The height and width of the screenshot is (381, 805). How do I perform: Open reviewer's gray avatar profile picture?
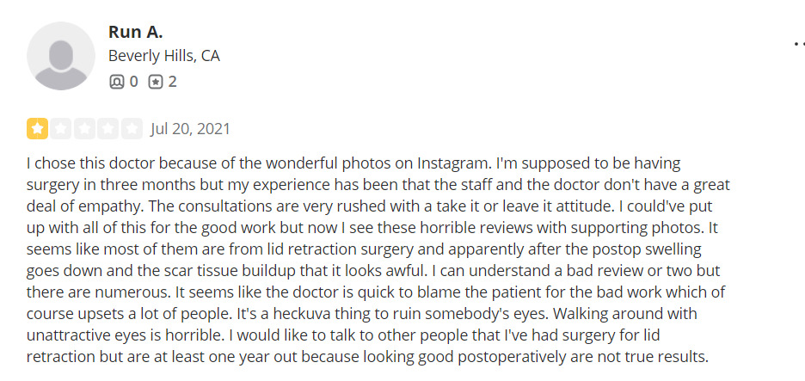tap(60, 56)
